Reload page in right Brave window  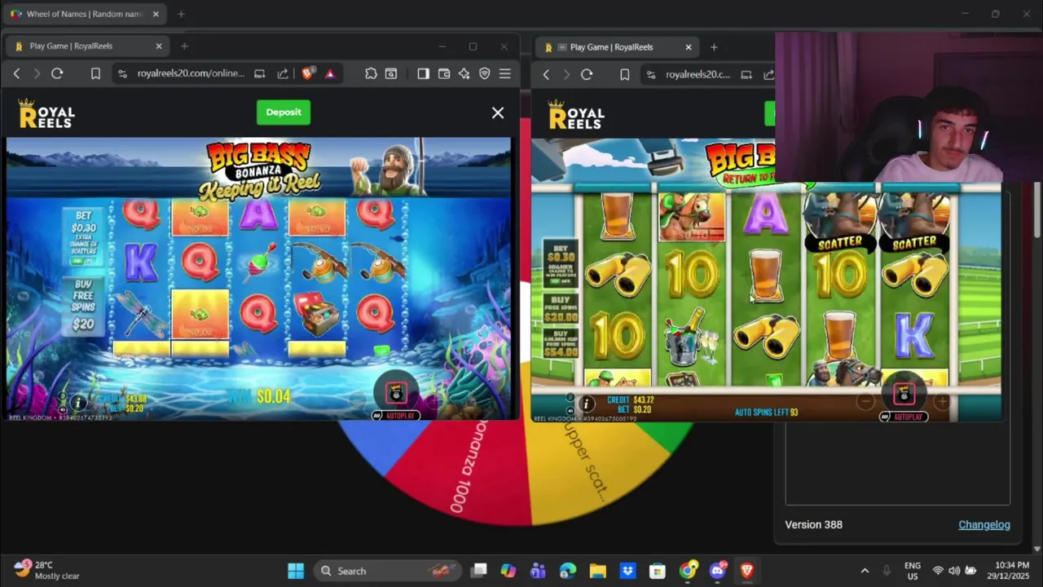pos(587,74)
